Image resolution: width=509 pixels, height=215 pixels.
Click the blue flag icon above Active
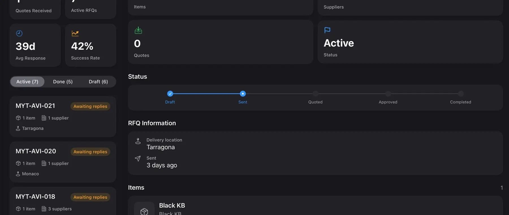tap(327, 30)
